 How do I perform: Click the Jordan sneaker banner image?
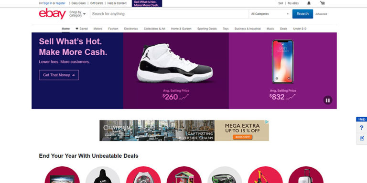click(175, 63)
